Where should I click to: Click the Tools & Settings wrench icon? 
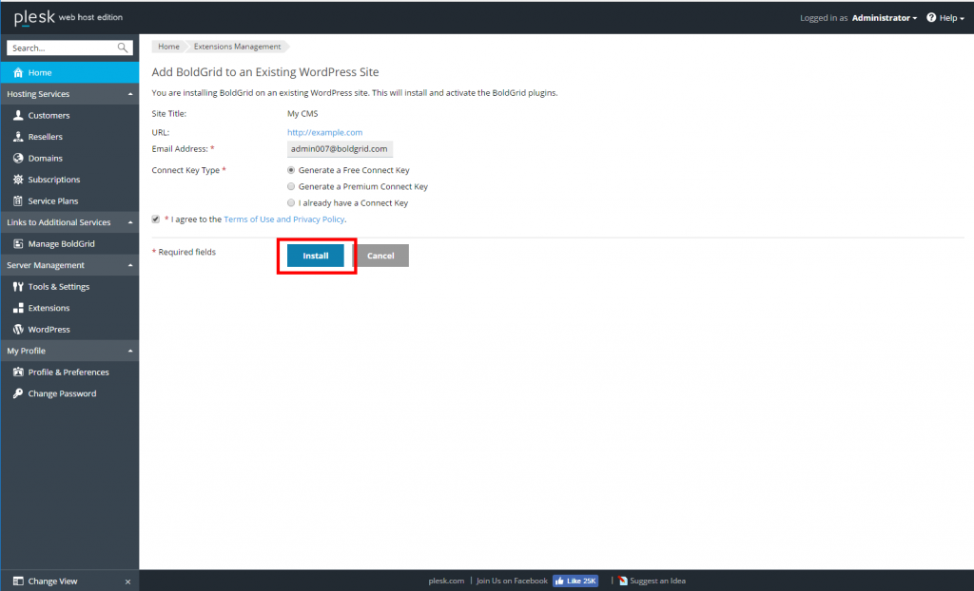point(18,287)
